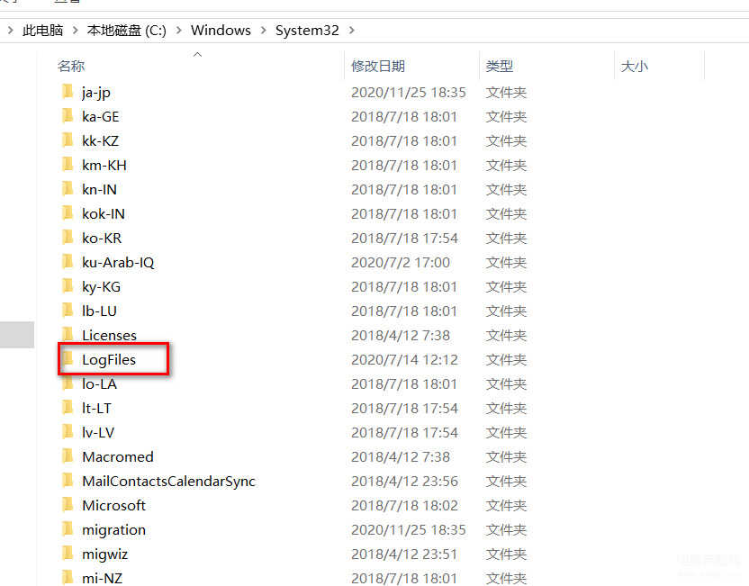
Task: Select the migwiz folder name
Action: coord(104,554)
